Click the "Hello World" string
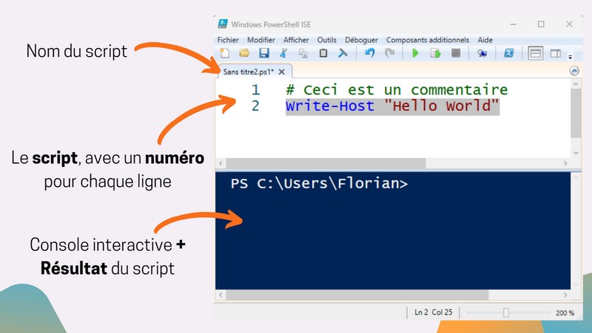Screen dimensions: 592x333 pyautogui.click(x=442, y=106)
